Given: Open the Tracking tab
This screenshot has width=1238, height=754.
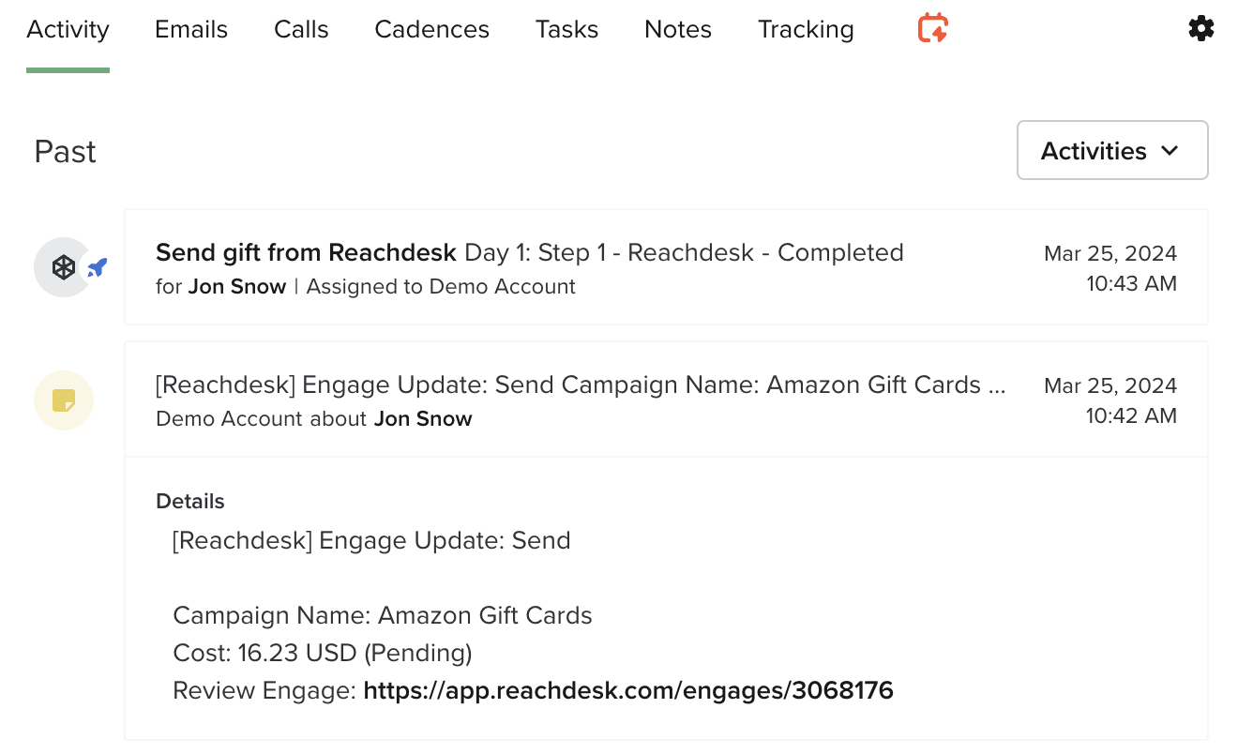Looking at the screenshot, I should 805,29.
